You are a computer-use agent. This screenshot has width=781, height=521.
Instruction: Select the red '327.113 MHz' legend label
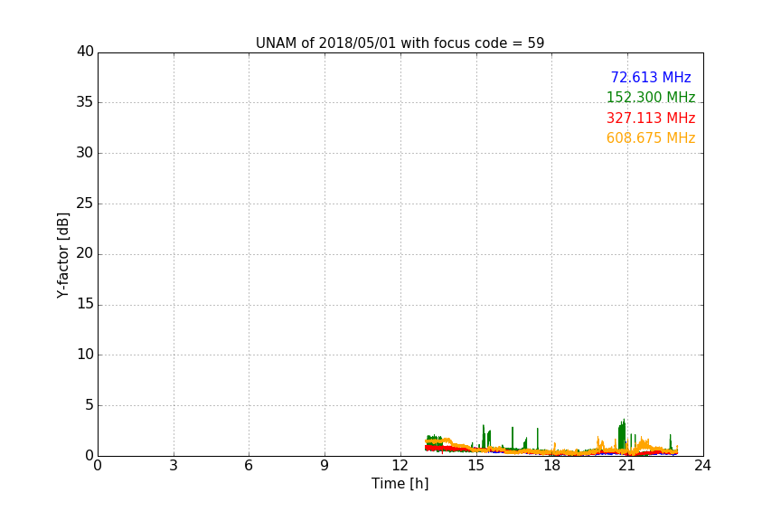[x=651, y=118]
